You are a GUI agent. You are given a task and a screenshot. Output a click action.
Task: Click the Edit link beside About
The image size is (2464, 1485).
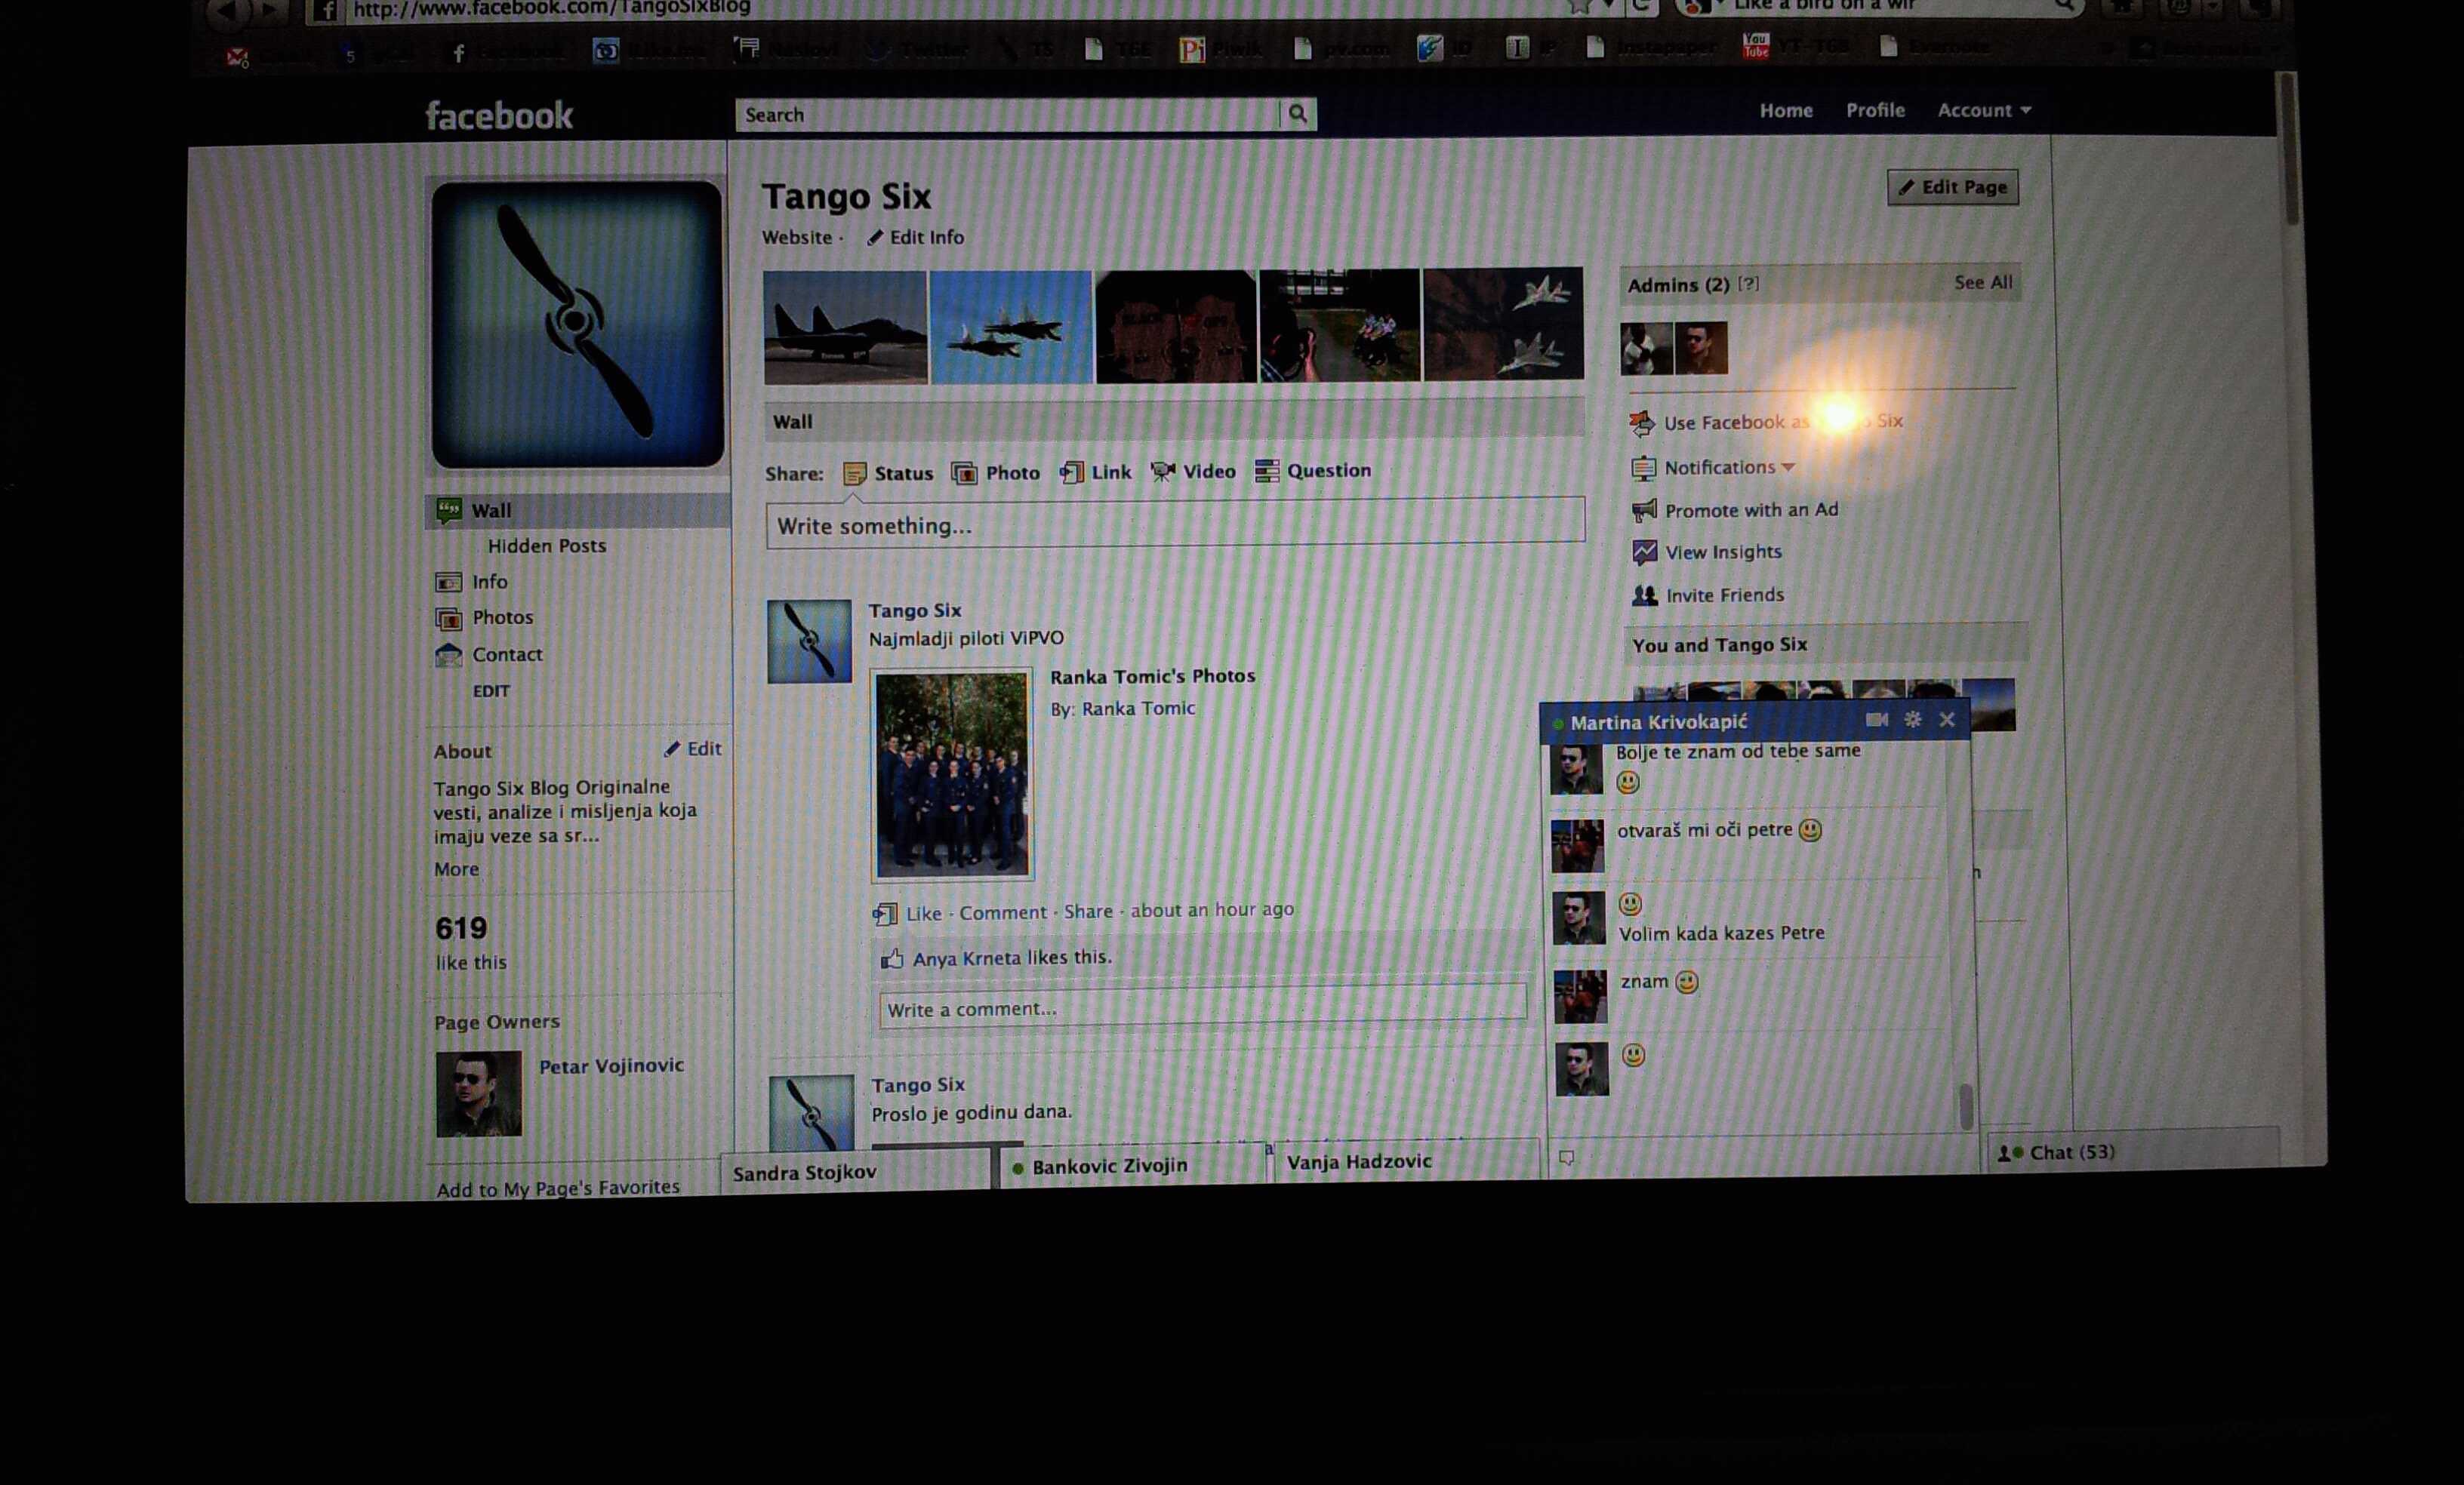692,749
